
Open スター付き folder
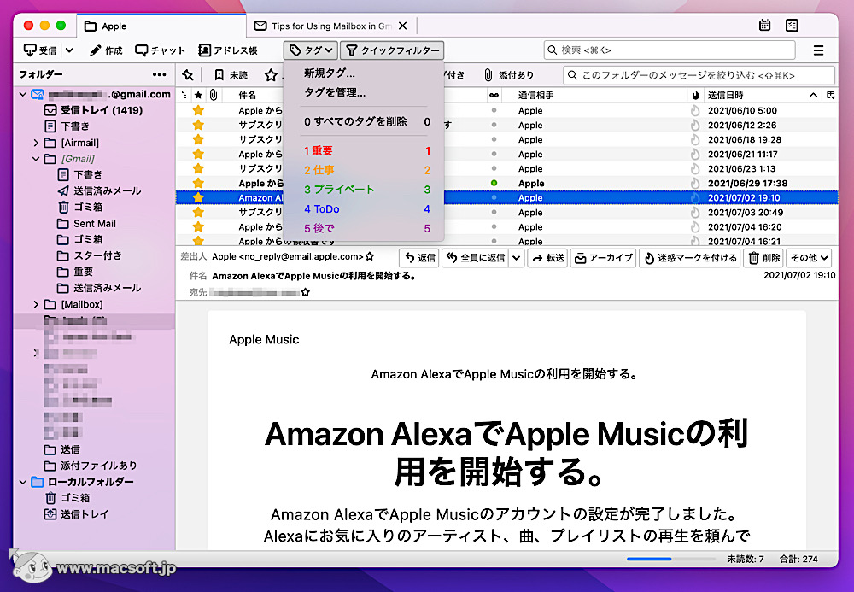click(x=90, y=255)
